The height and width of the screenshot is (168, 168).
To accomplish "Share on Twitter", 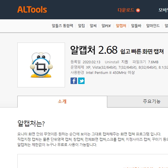I will click(81, 81).
